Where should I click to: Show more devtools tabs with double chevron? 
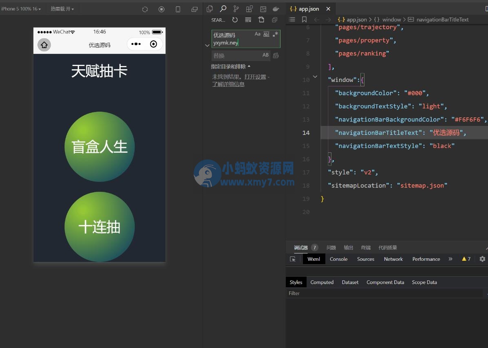(x=450, y=259)
